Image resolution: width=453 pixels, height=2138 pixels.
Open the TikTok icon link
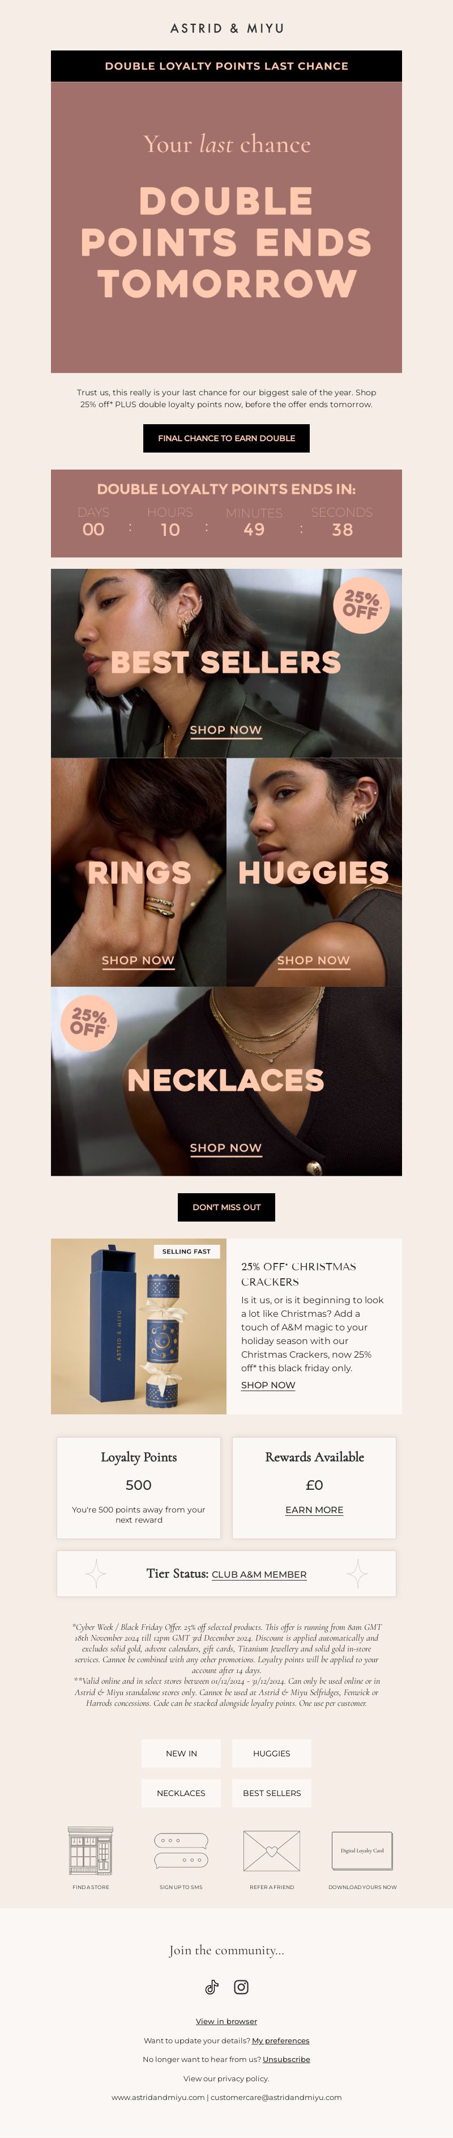(212, 1986)
